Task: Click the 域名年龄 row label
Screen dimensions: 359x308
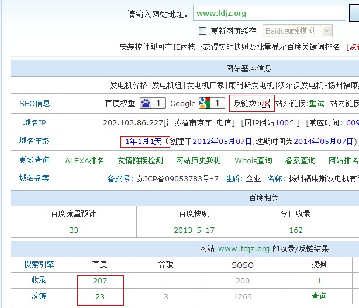Action: 34,141
